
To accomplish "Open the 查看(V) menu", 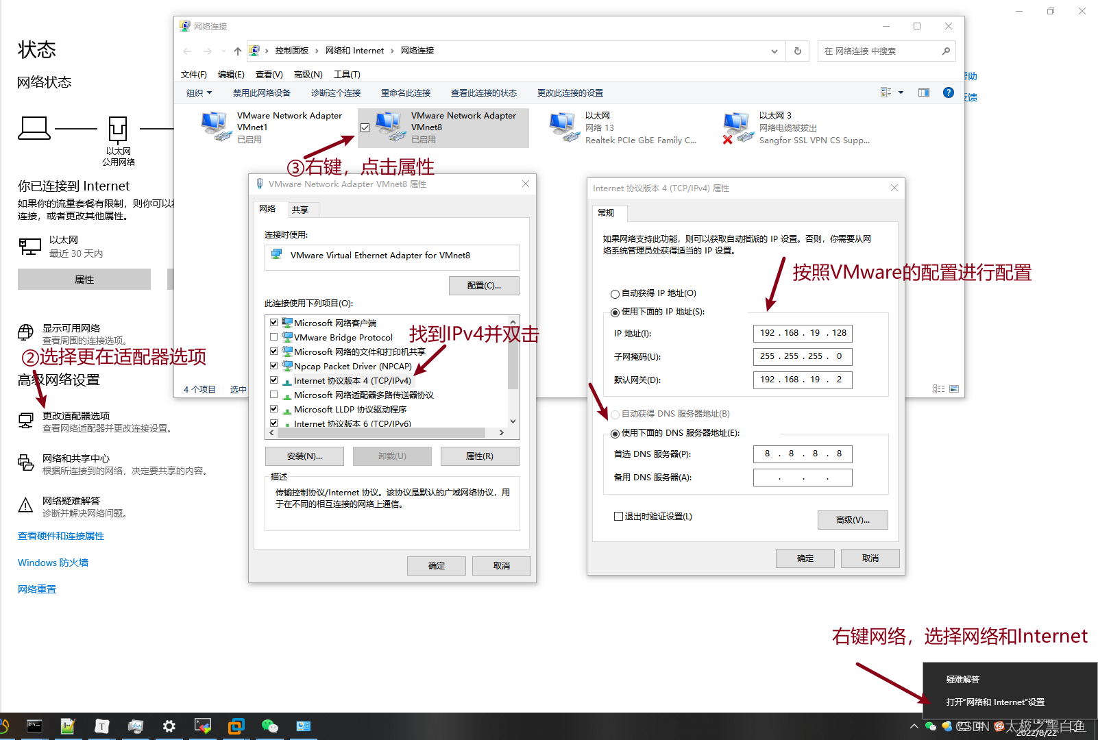I will [269, 75].
